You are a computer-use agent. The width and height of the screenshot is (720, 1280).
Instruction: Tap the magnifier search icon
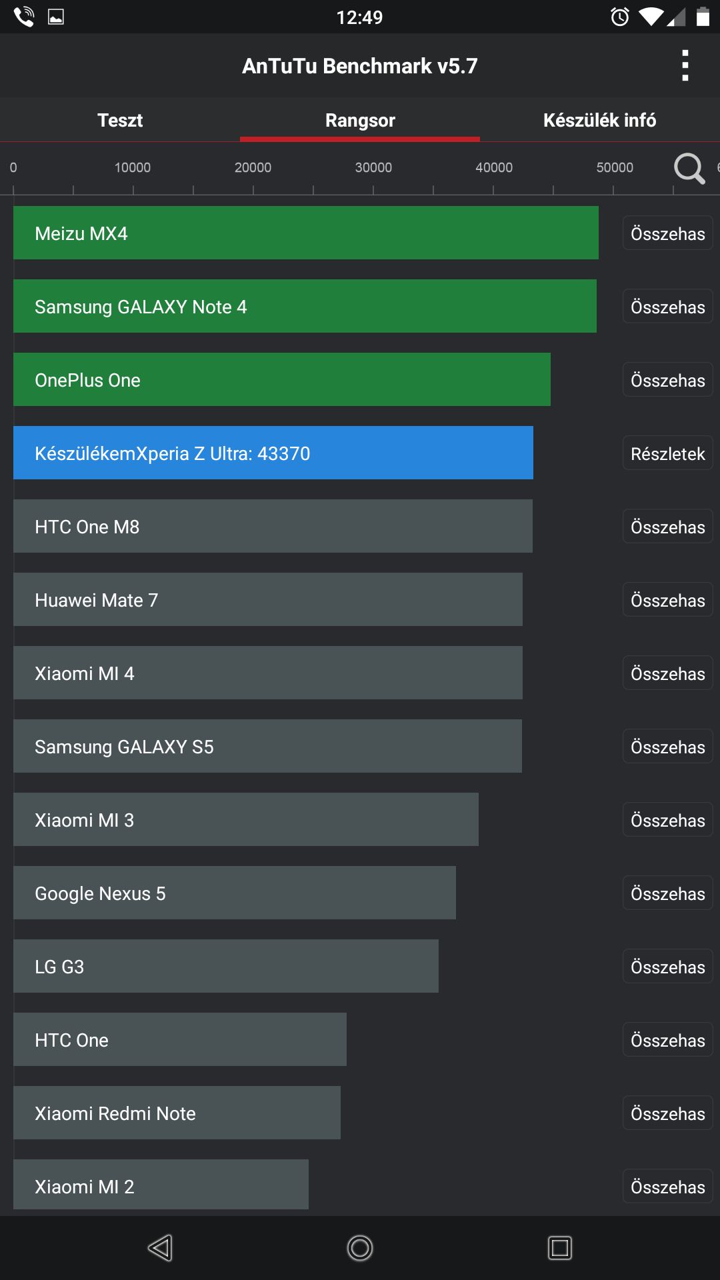689,168
